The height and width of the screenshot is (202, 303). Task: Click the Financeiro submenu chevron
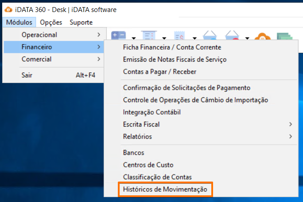coord(99,47)
